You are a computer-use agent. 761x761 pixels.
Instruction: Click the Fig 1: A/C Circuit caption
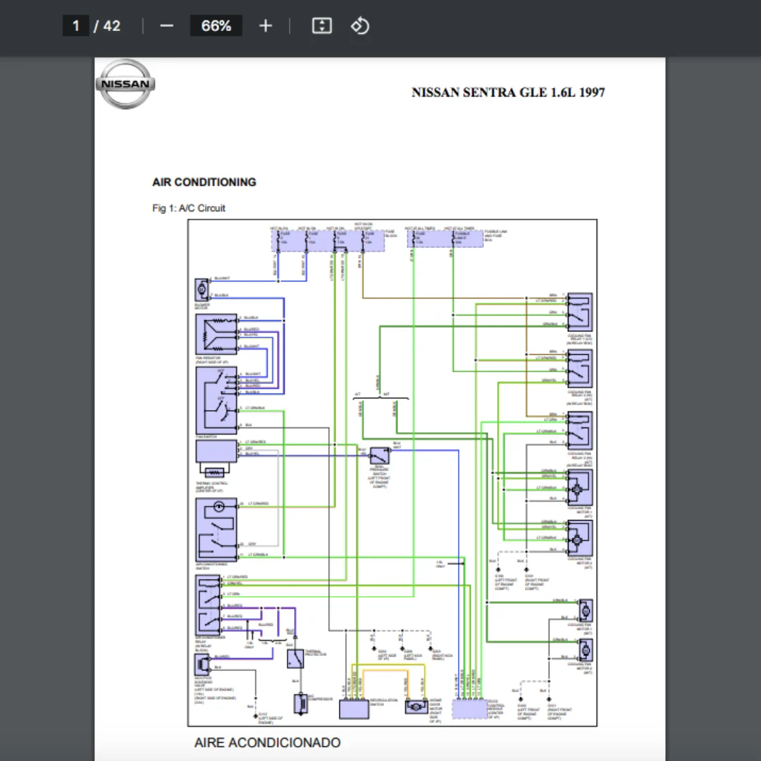coord(189,208)
